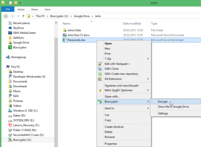Choose Properties in the context menu
Image resolution: width=201 pixels, height=147 pixels.
[x=111, y=144]
